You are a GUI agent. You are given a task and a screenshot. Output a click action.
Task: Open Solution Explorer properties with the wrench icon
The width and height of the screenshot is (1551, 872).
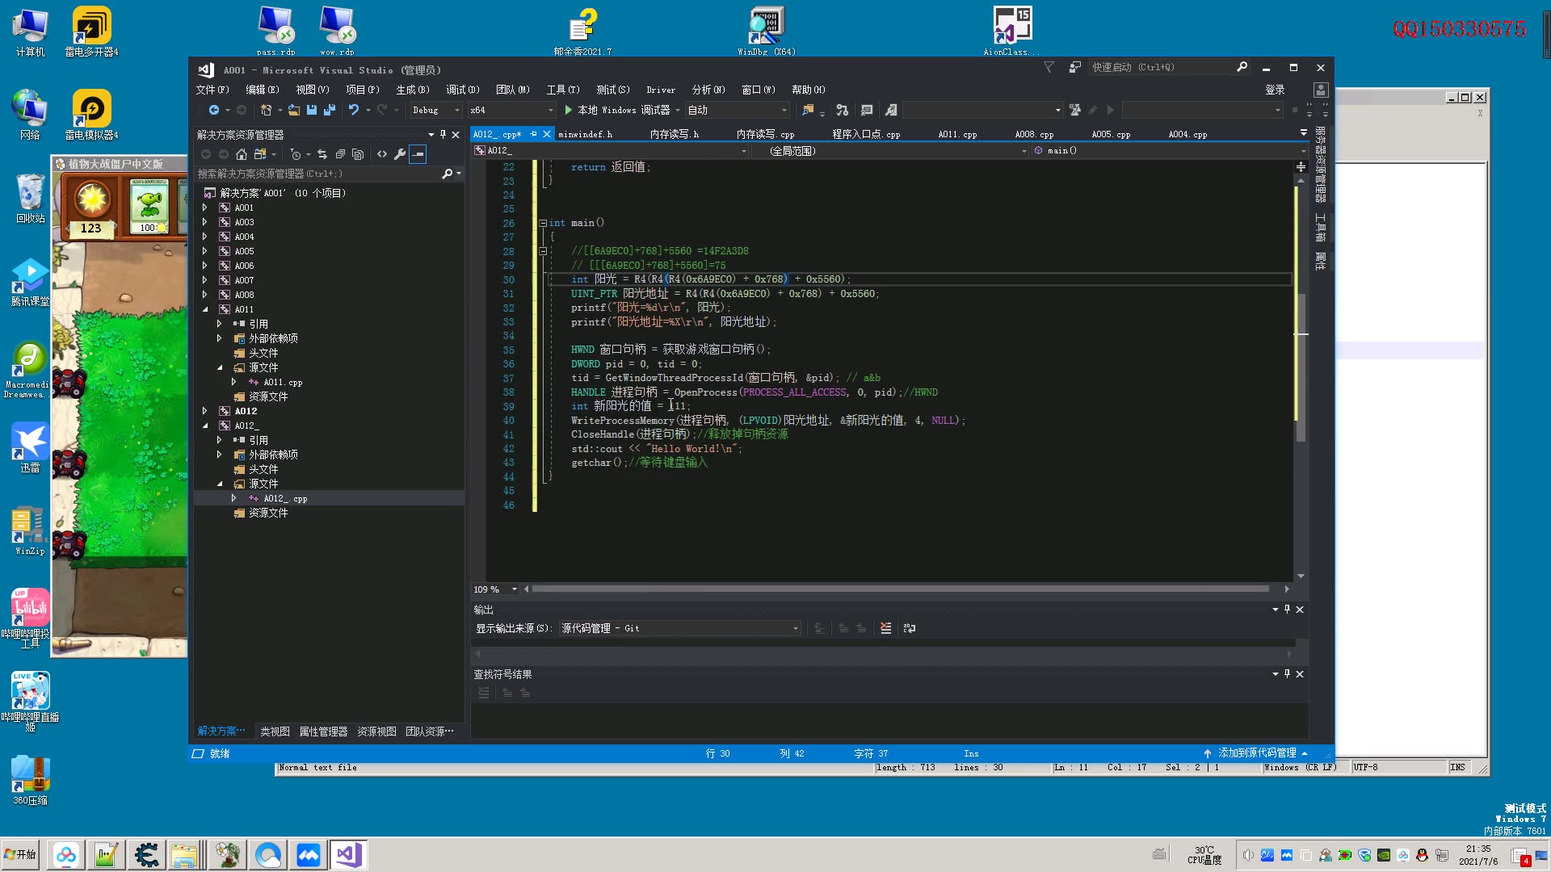[401, 154]
